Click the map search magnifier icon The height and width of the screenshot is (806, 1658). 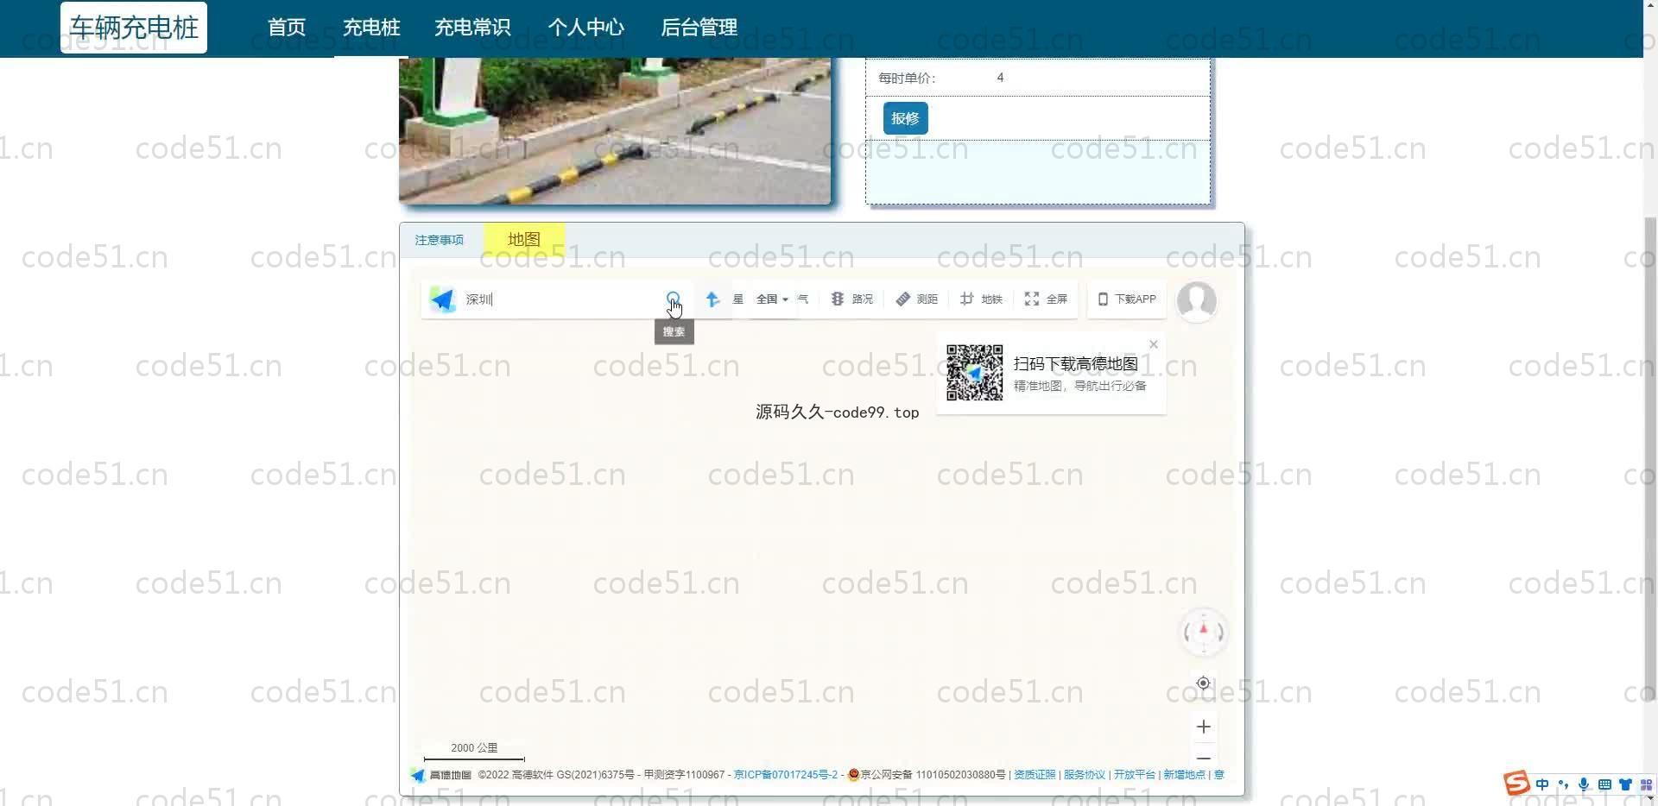(x=673, y=299)
